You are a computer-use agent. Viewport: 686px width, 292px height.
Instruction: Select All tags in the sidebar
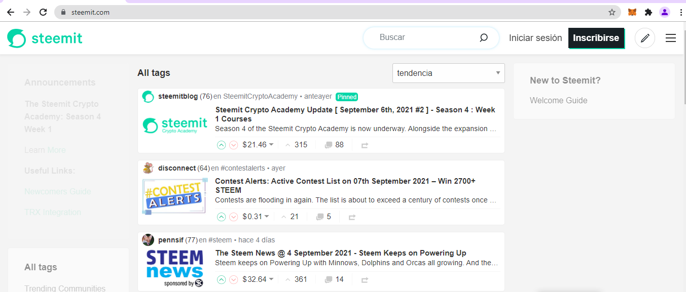click(x=41, y=267)
